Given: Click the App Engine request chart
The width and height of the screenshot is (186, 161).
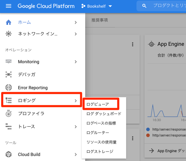Looking at the screenshot, I should point(167,90).
